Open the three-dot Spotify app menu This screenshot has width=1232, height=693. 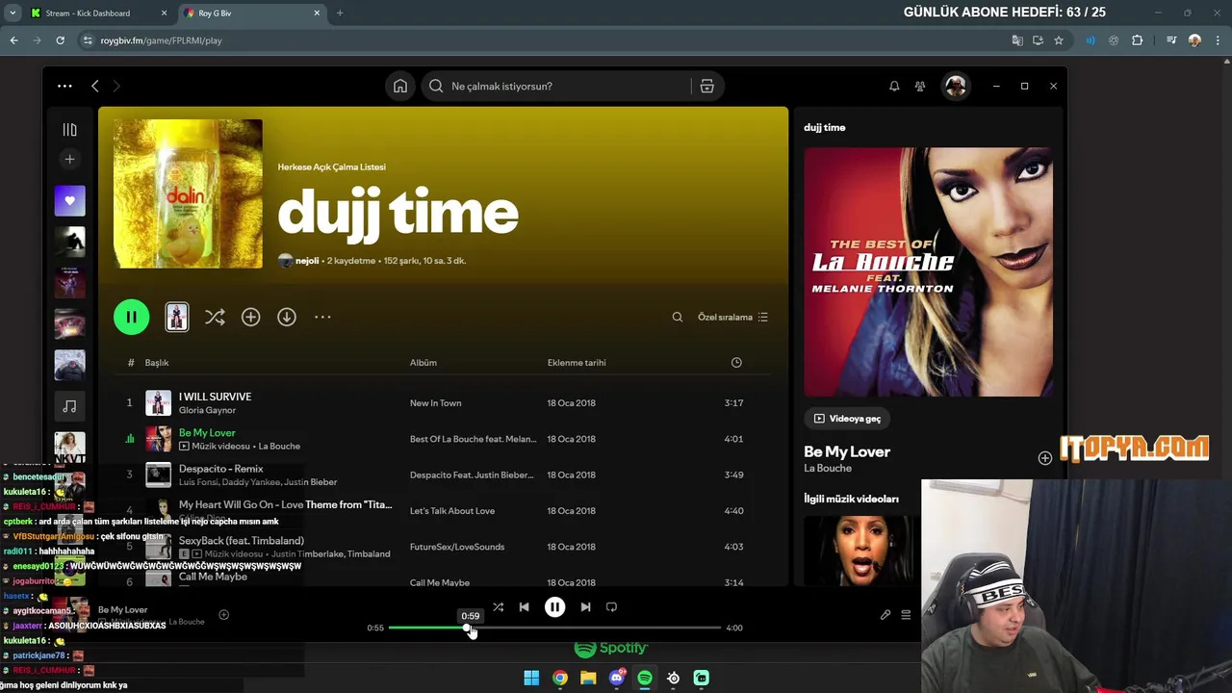(x=64, y=86)
